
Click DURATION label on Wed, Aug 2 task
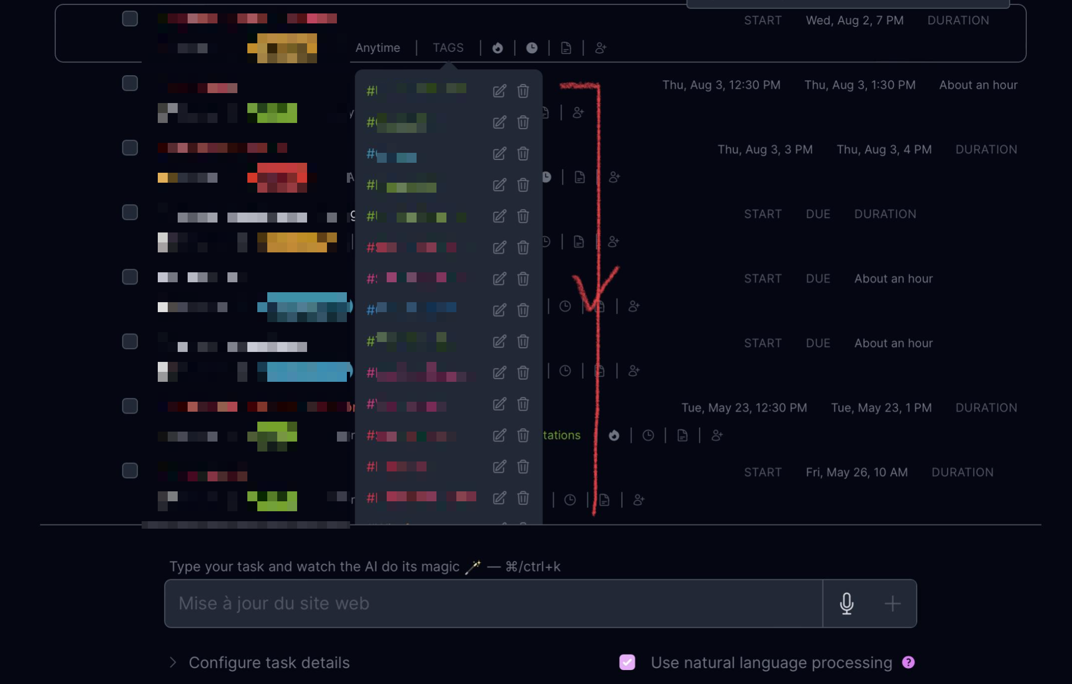958,20
